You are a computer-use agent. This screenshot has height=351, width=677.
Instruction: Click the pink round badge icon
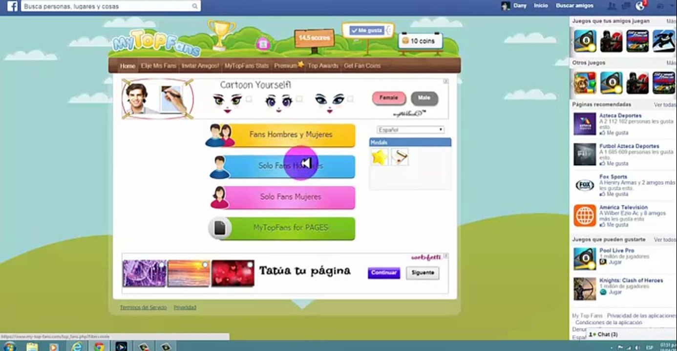tap(263, 43)
